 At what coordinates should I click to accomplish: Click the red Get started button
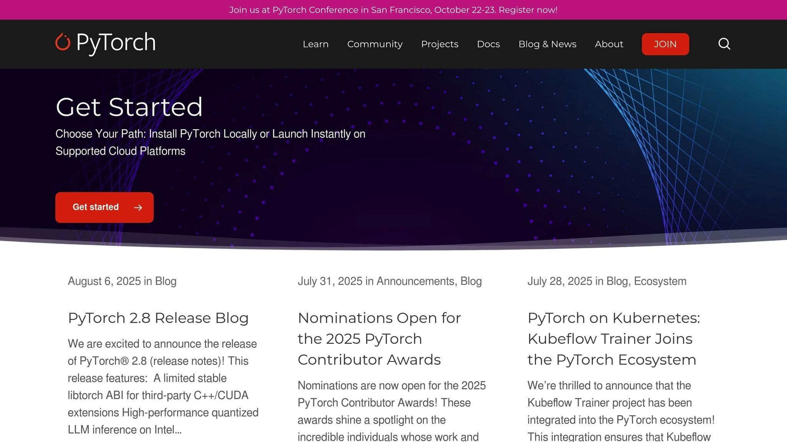coord(105,207)
